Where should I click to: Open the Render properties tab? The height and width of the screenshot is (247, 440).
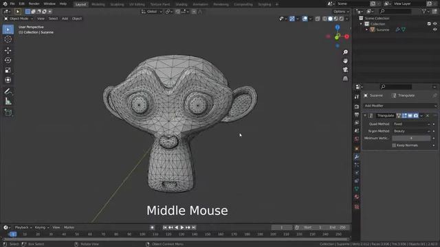(357, 107)
